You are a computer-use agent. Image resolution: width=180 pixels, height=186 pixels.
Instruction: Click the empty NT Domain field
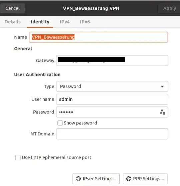112,134
